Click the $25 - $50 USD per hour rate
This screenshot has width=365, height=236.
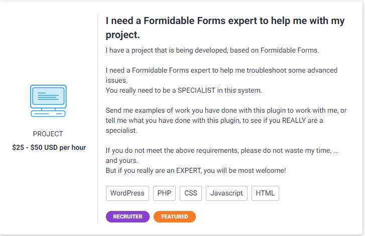pos(49,147)
